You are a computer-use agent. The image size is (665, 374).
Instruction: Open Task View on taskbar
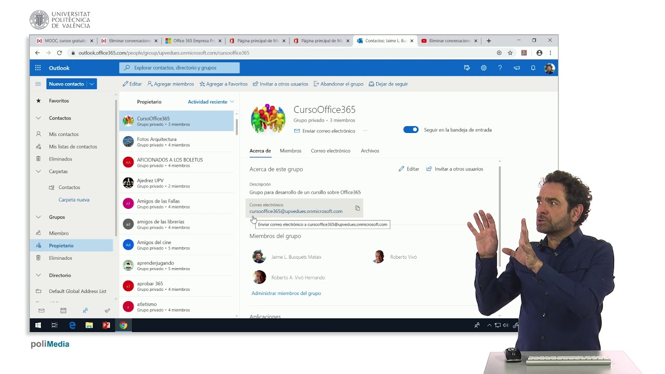(55, 326)
